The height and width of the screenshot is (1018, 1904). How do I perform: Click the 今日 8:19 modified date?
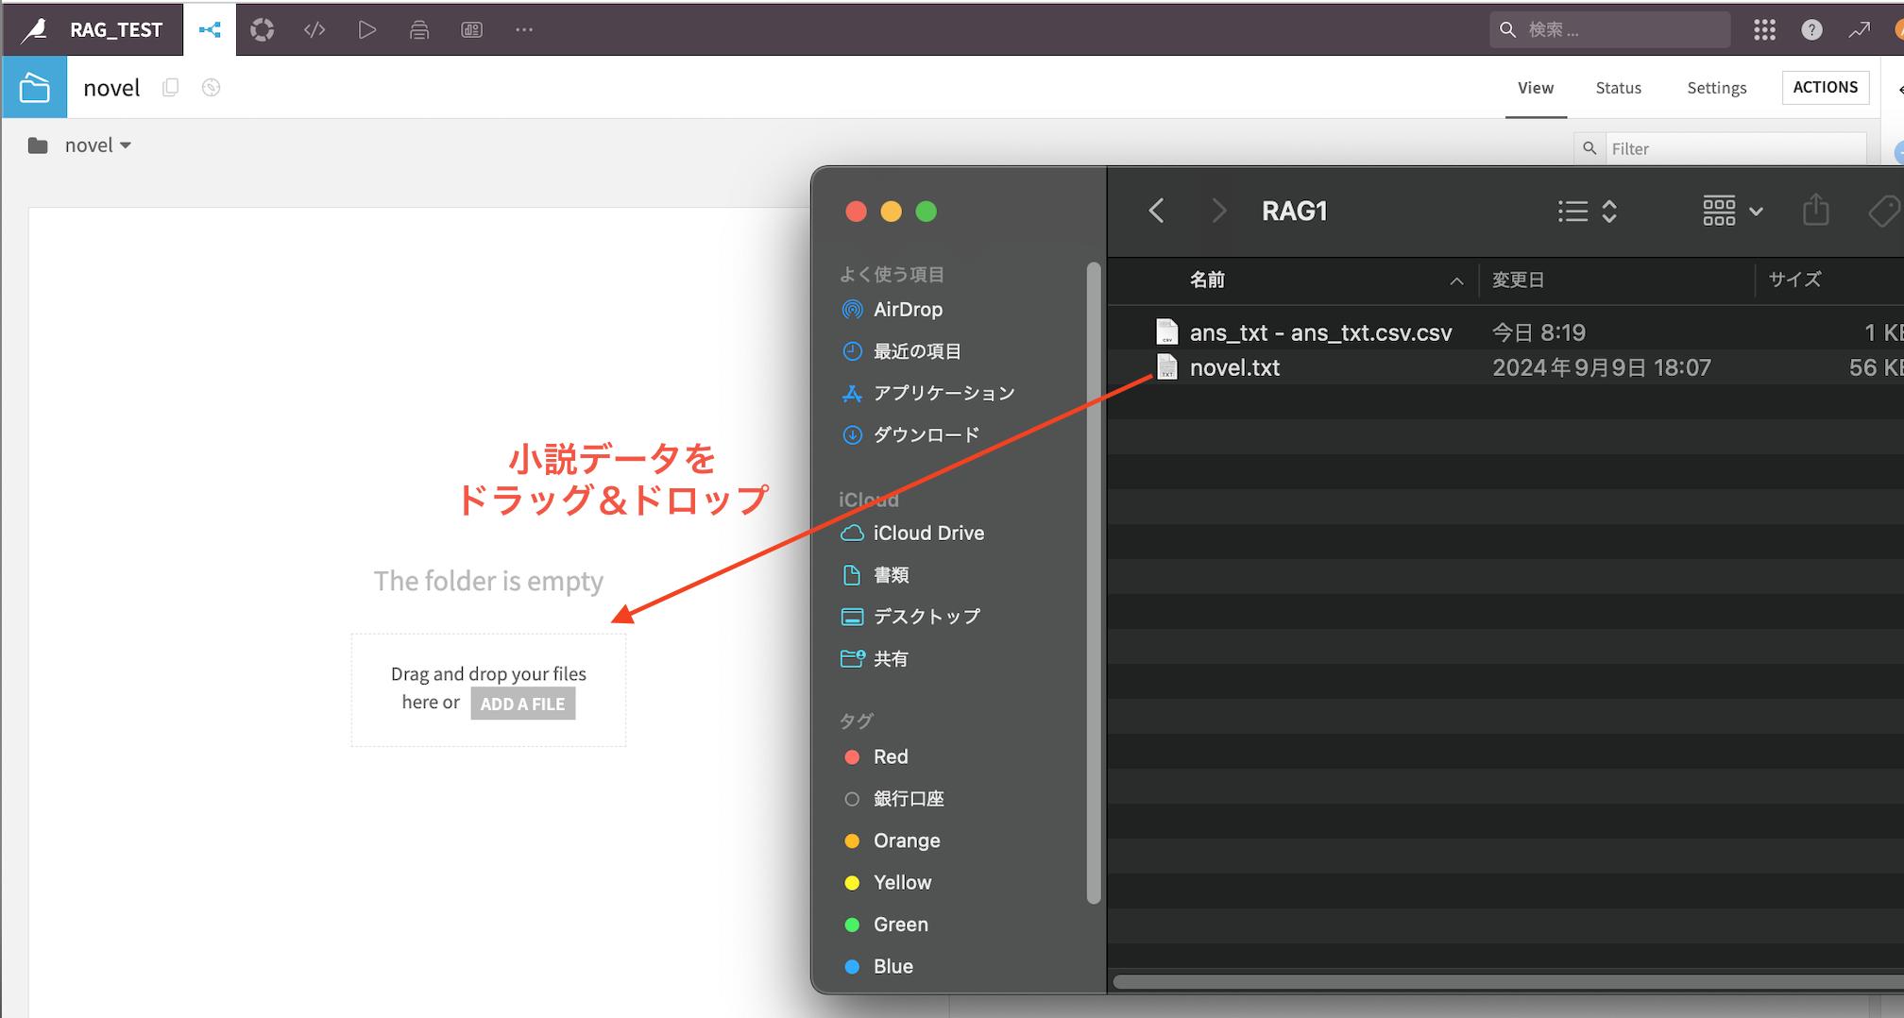pyautogui.click(x=1538, y=332)
